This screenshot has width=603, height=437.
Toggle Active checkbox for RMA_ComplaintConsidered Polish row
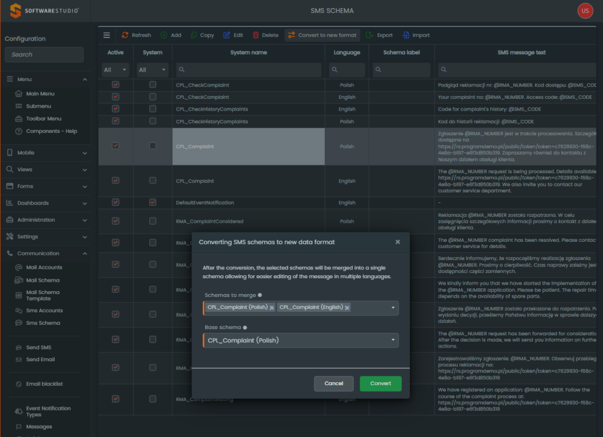(x=115, y=221)
